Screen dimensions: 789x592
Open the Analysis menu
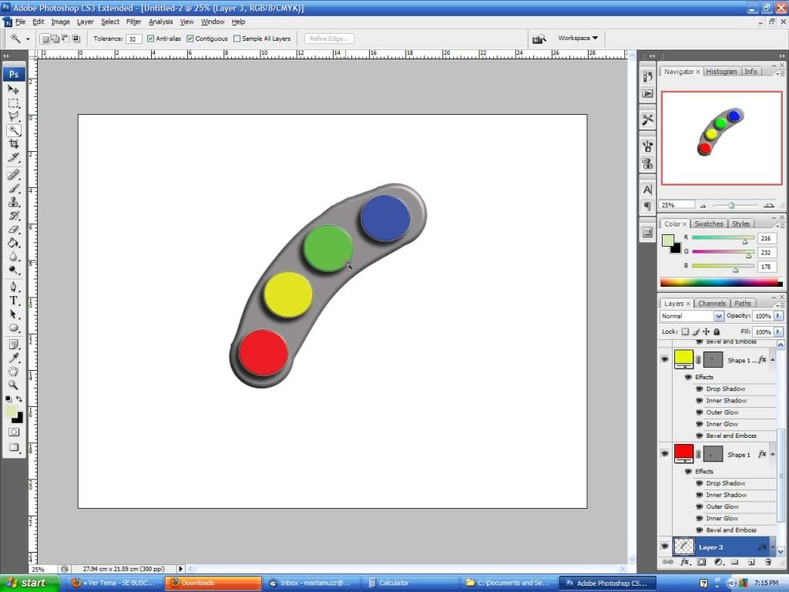[x=160, y=22]
